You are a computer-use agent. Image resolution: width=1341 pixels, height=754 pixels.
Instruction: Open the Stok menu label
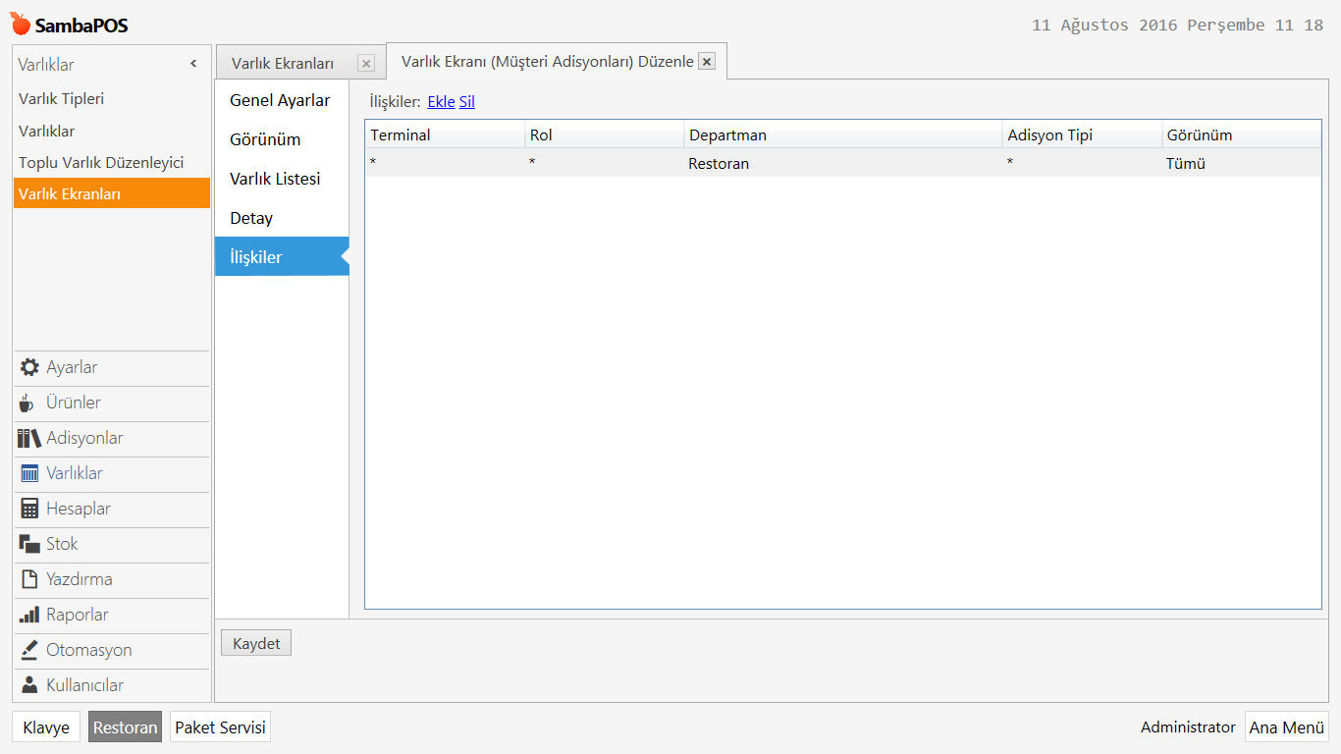pyautogui.click(x=62, y=544)
